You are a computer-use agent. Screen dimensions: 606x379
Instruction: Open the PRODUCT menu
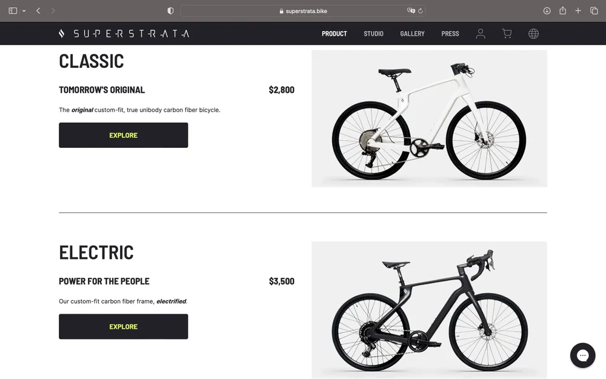point(334,34)
